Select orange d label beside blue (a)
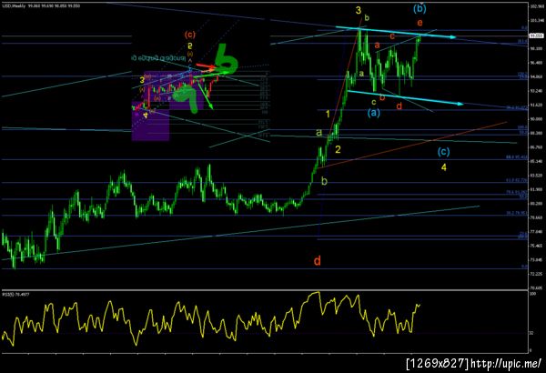Viewport: 546px width, 373px height. 399,106
